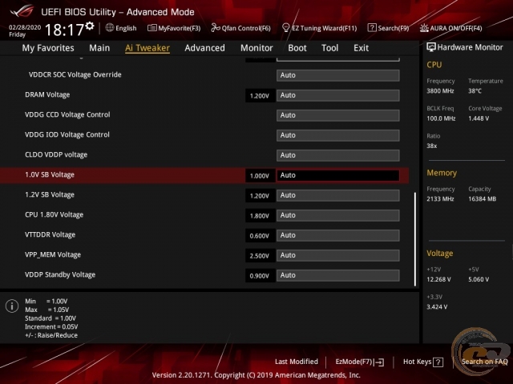Open CLDO VDDP voltage dropdown

338,155
